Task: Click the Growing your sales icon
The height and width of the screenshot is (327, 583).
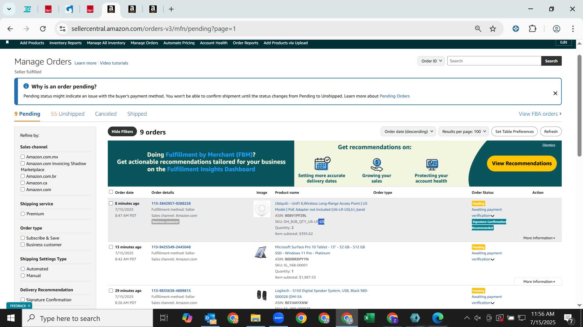Action: coord(377,165)
